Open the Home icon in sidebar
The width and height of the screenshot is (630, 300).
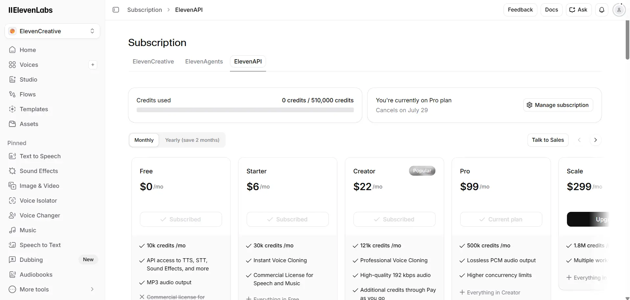point(12,50)
